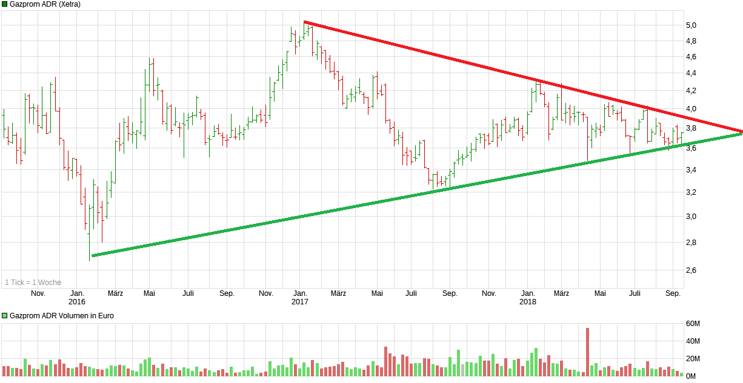Expand the 2016 year label section

point(78,300)
